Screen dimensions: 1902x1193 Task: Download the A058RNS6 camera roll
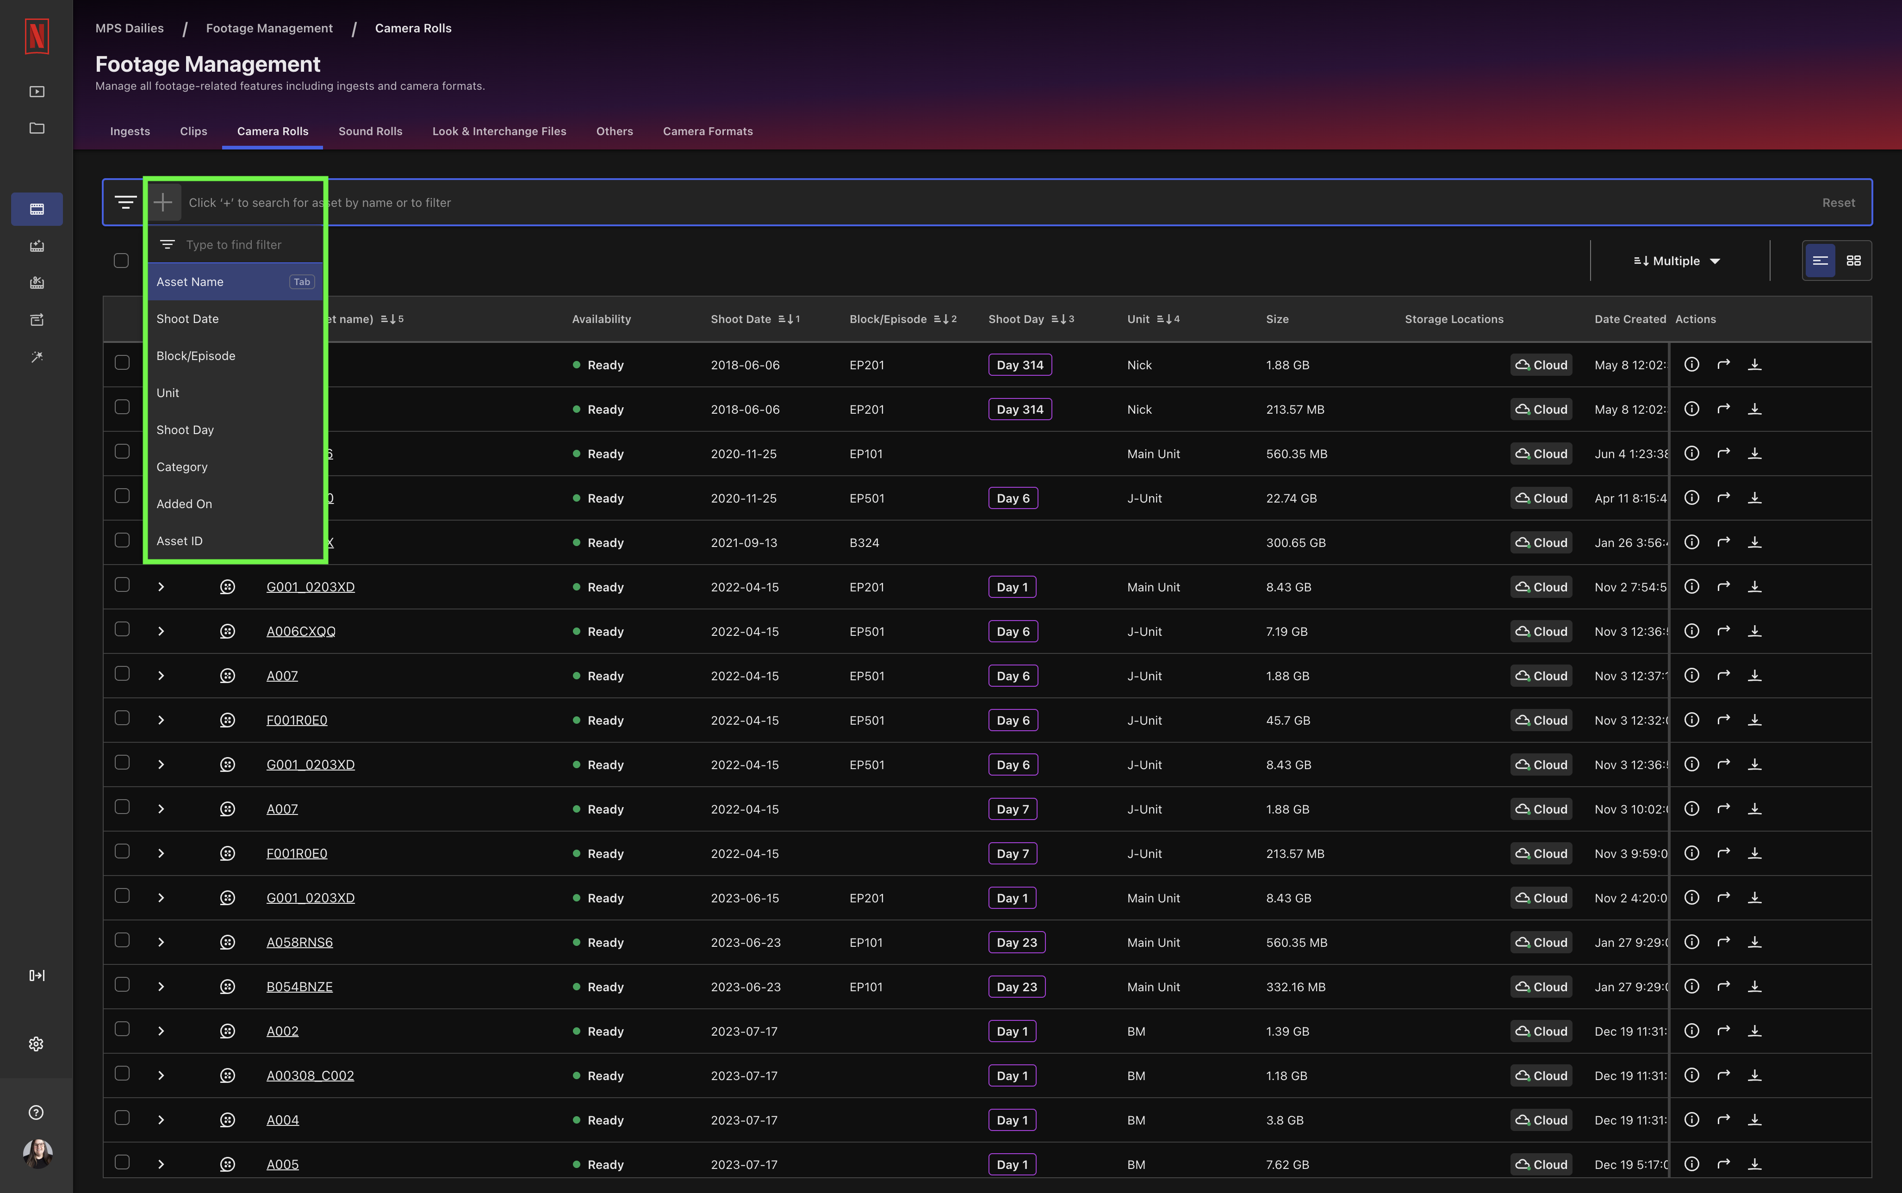[x=1755, y=941]
